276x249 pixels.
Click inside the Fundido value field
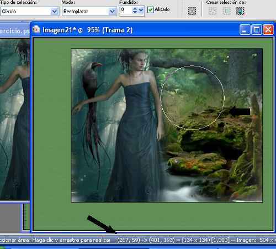point(126,10)
